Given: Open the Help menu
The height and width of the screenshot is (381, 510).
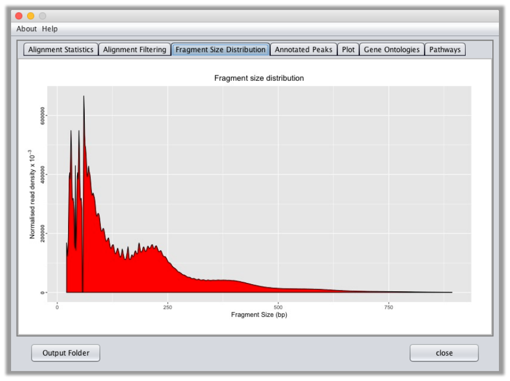Looking at the screenshot, I should point(50,29).
